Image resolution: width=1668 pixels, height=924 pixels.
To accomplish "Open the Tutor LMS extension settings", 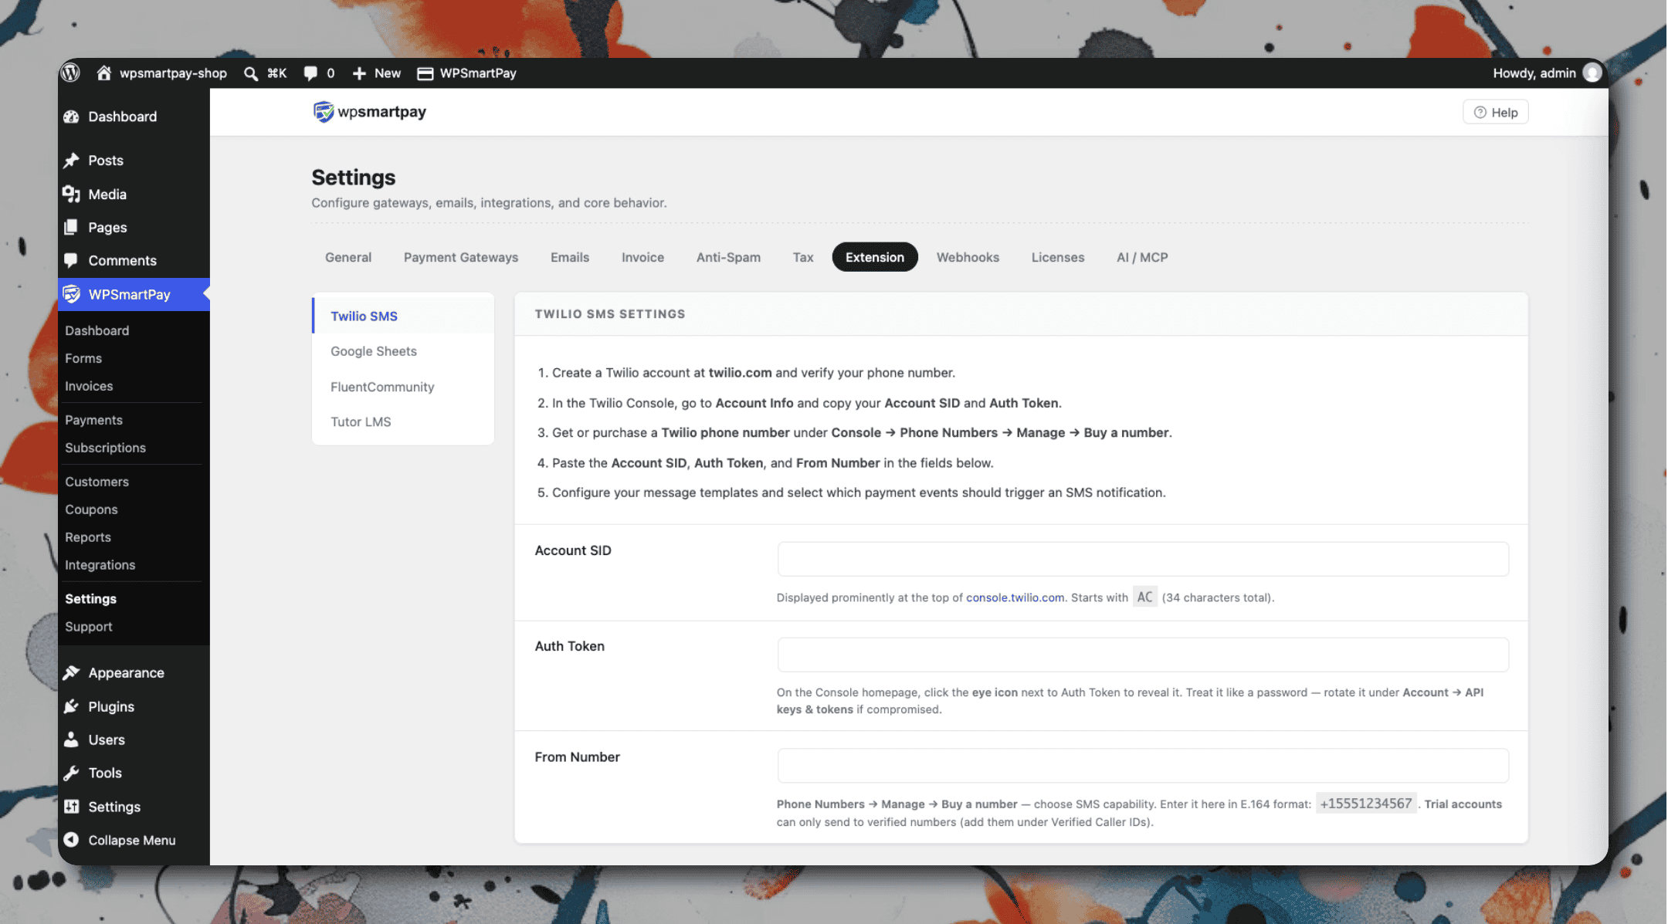I will (x=403, y=421).
